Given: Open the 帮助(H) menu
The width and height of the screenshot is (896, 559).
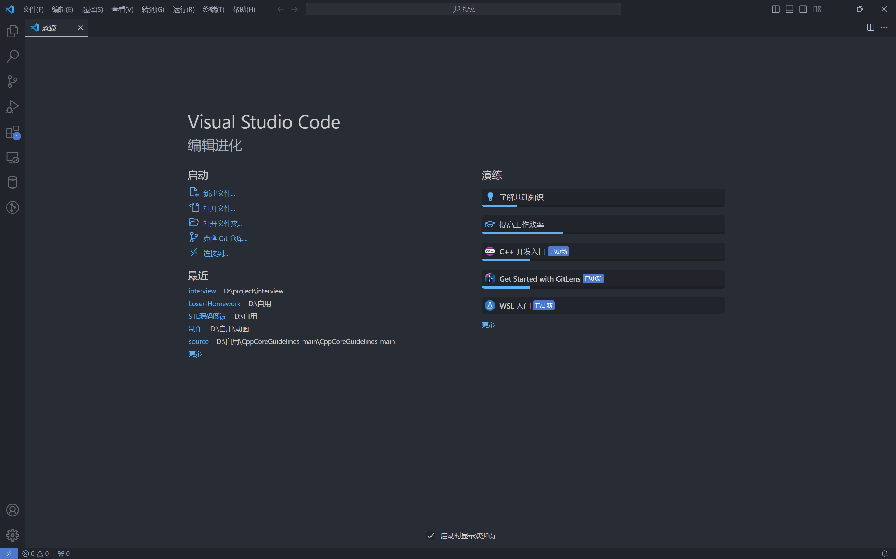Looking at the screenshot, I should point(244,9).
